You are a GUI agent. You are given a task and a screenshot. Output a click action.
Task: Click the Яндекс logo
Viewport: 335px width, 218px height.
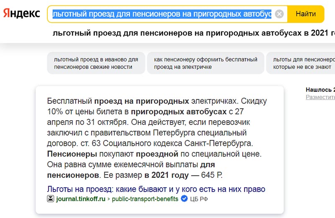22,13
